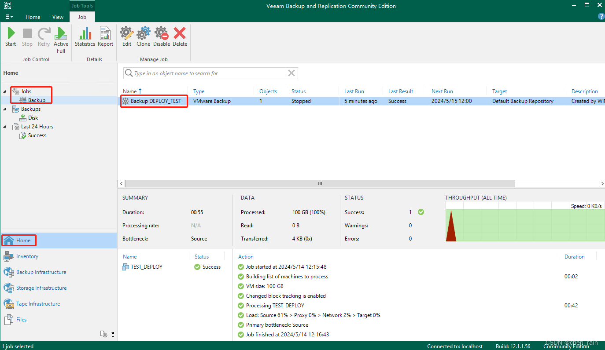The image size is (605, 350).
Task: Open Backup Infrastructure view
Action: [41, 272]
